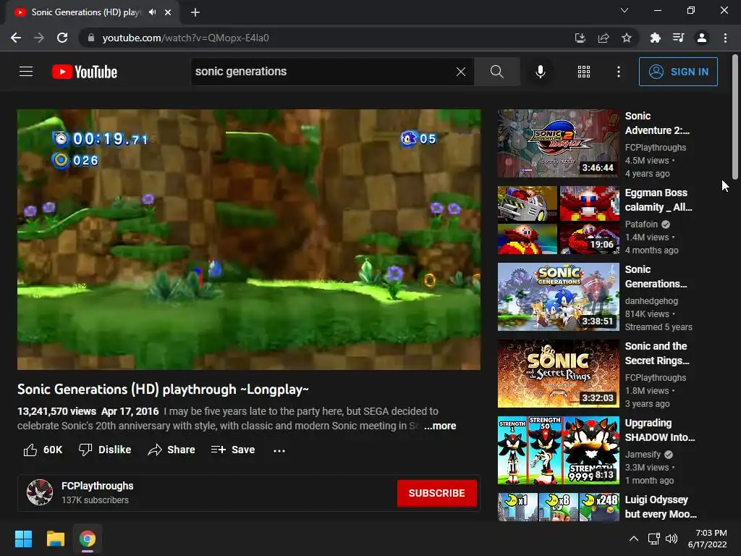
Task: Open the tab search dropdown arrow
Action: tap(624, 10)
